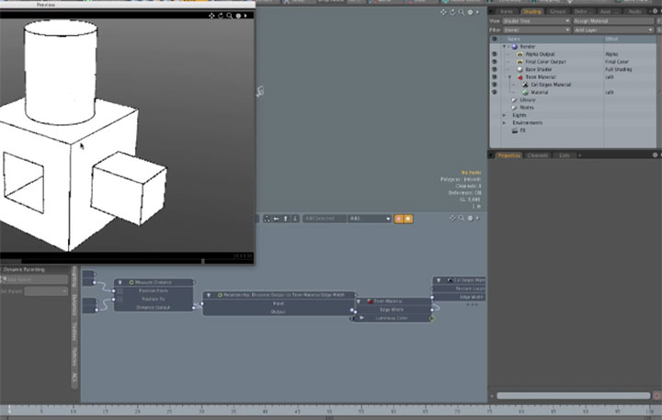Open the Add Layer dropdown

pyautogui.click(x=613, y=30)
